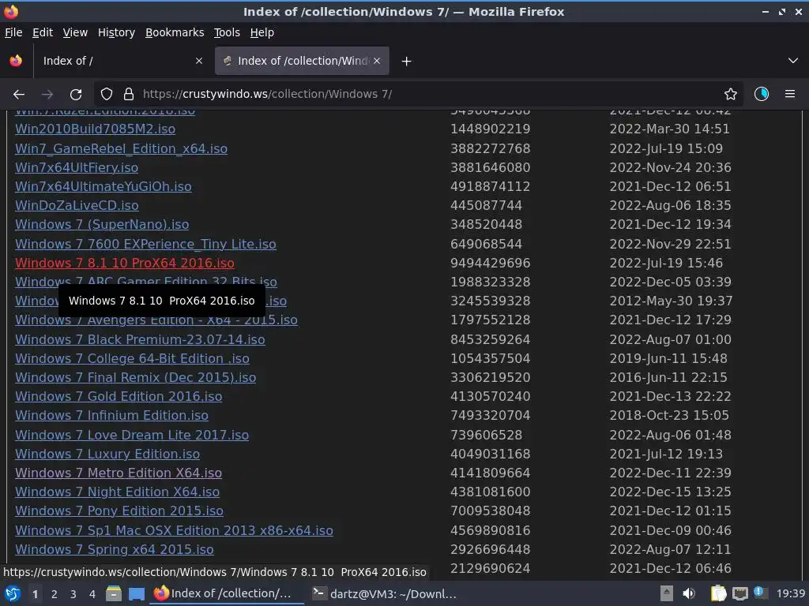Open the Tools menu
Screen dimensions: 809x606
[x=227, y=32]
